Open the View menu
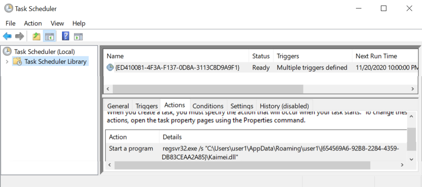 (57, 23)
